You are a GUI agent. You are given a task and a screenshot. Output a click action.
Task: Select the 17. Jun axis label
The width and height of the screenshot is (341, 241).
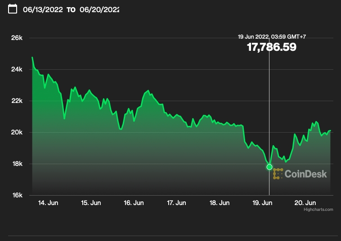(x=176, y=203)
